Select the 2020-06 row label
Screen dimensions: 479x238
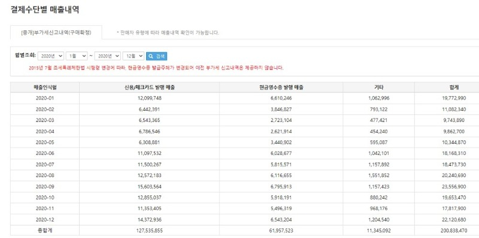pos(45,154)
